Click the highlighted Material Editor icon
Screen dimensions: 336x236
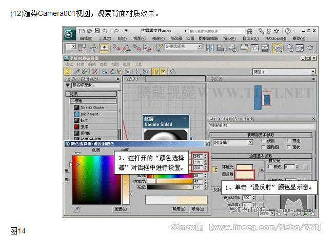pos(277,48)
